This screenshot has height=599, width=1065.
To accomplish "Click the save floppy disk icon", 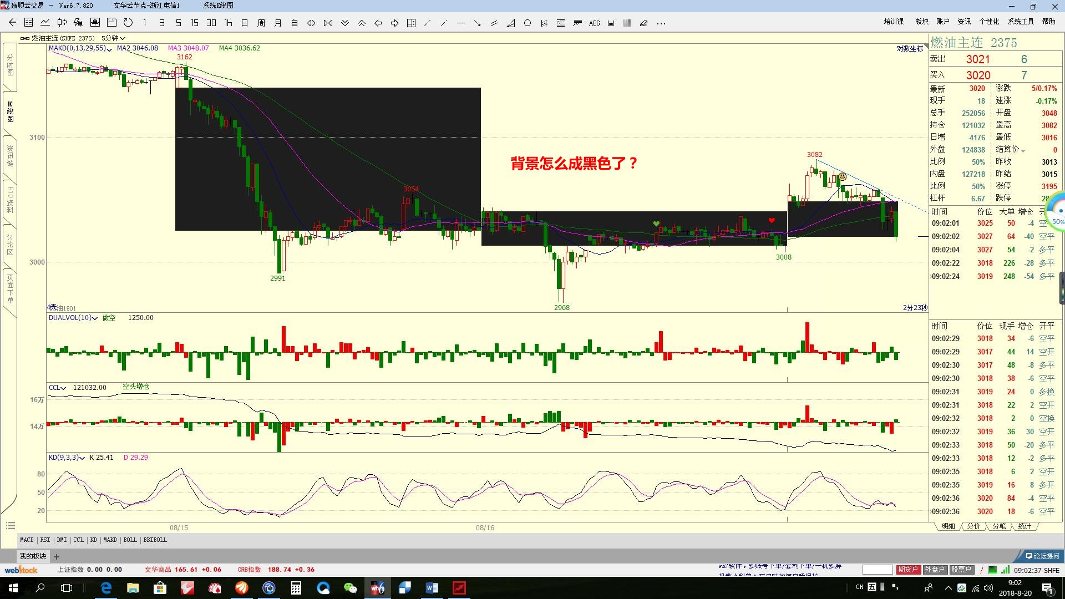I will pos(111,23).
